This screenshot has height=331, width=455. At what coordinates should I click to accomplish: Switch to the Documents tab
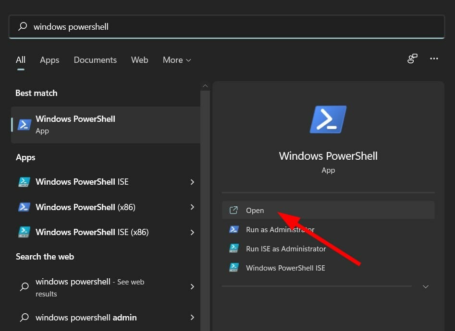tap(95, 59)
